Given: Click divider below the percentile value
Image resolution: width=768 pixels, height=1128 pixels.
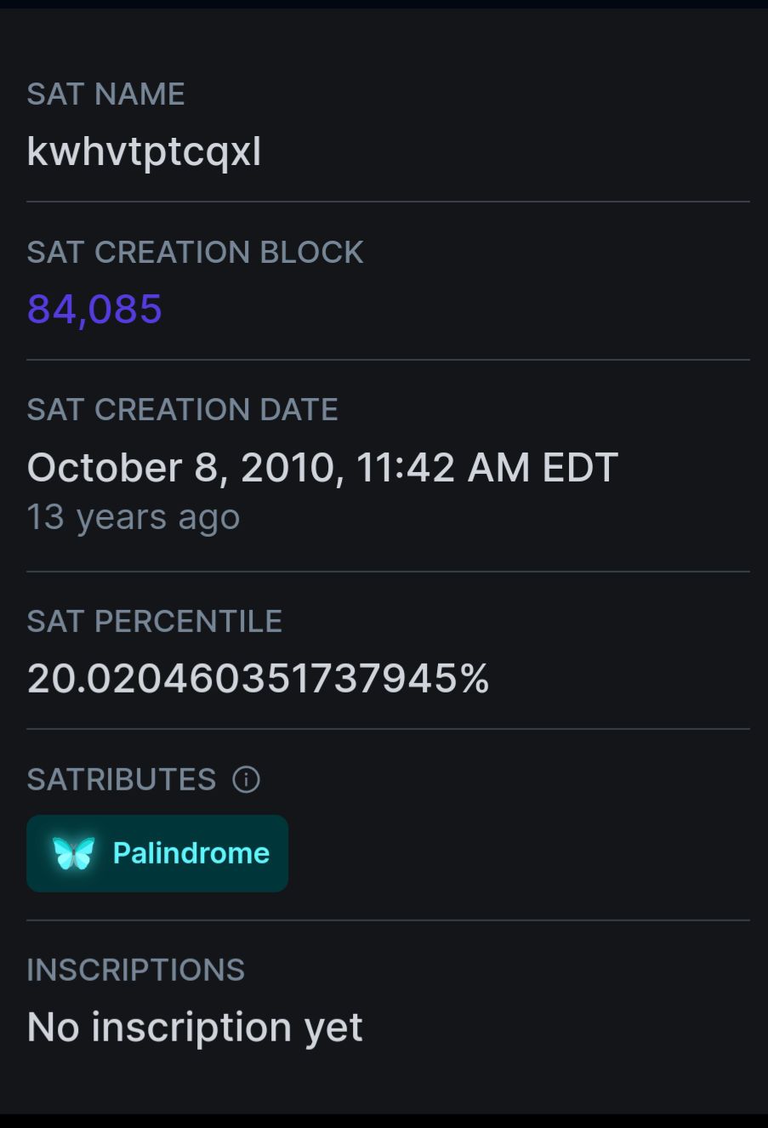Looking at the screenshot, I should pyautogui.click(x=388, y=729).
